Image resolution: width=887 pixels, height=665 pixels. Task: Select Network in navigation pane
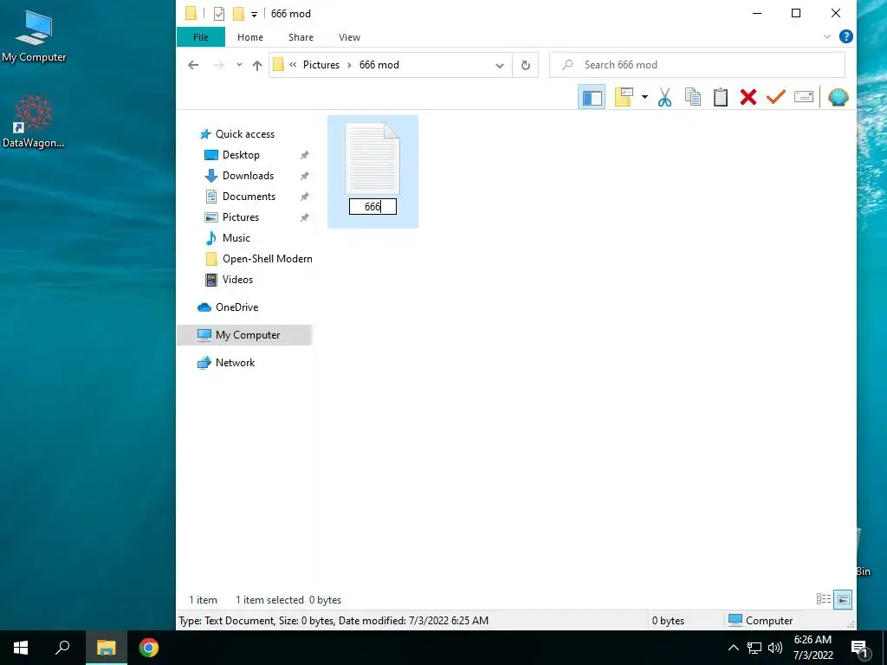[x=235, y=363]
